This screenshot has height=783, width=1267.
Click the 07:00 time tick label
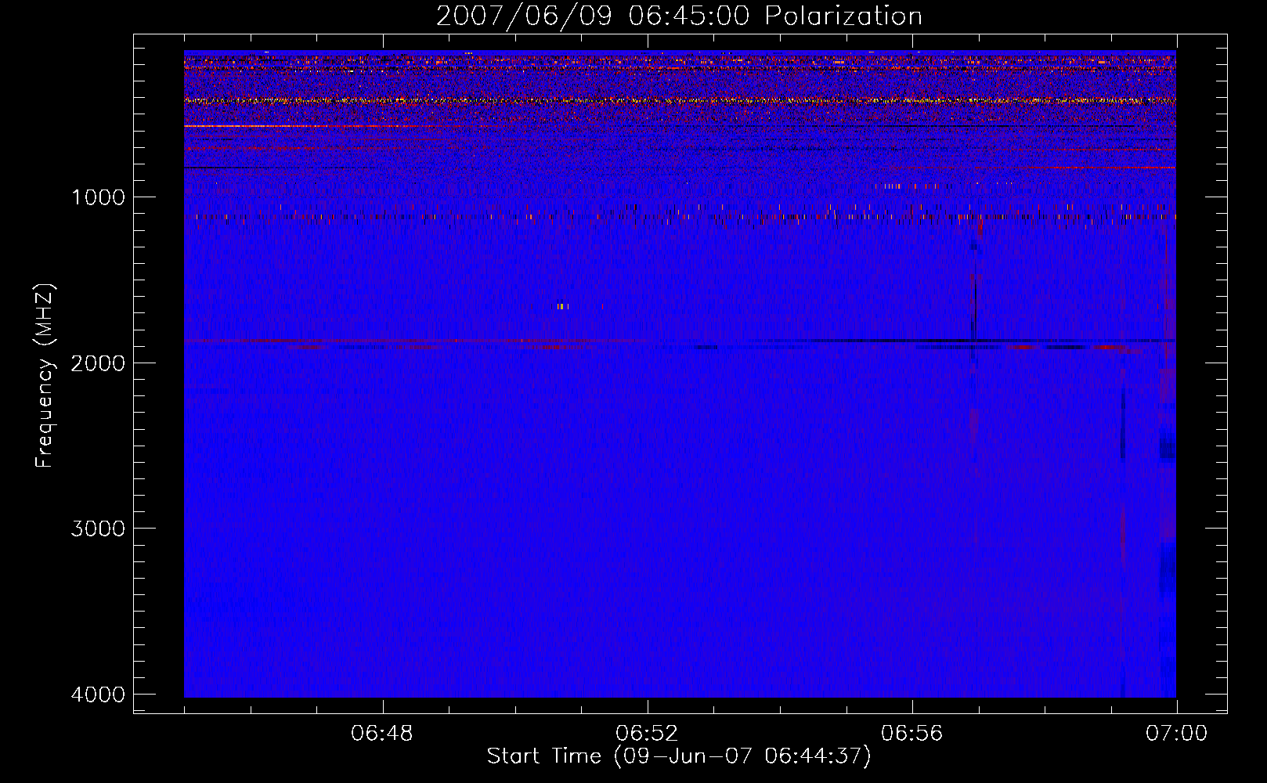tap(1176, 734)
